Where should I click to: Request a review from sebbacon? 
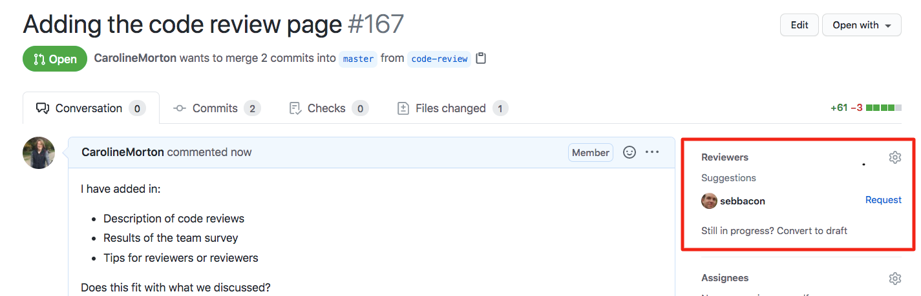(x=883, y=200)
